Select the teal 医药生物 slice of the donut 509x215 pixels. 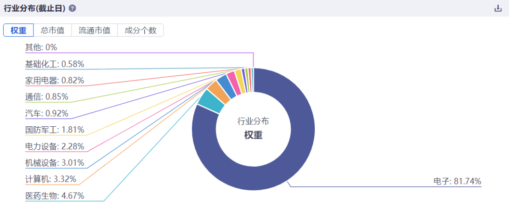(211, 101)
